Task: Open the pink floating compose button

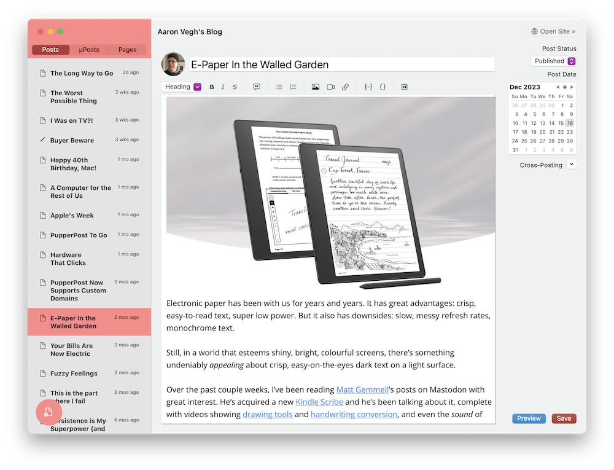Action: (49, 412)
